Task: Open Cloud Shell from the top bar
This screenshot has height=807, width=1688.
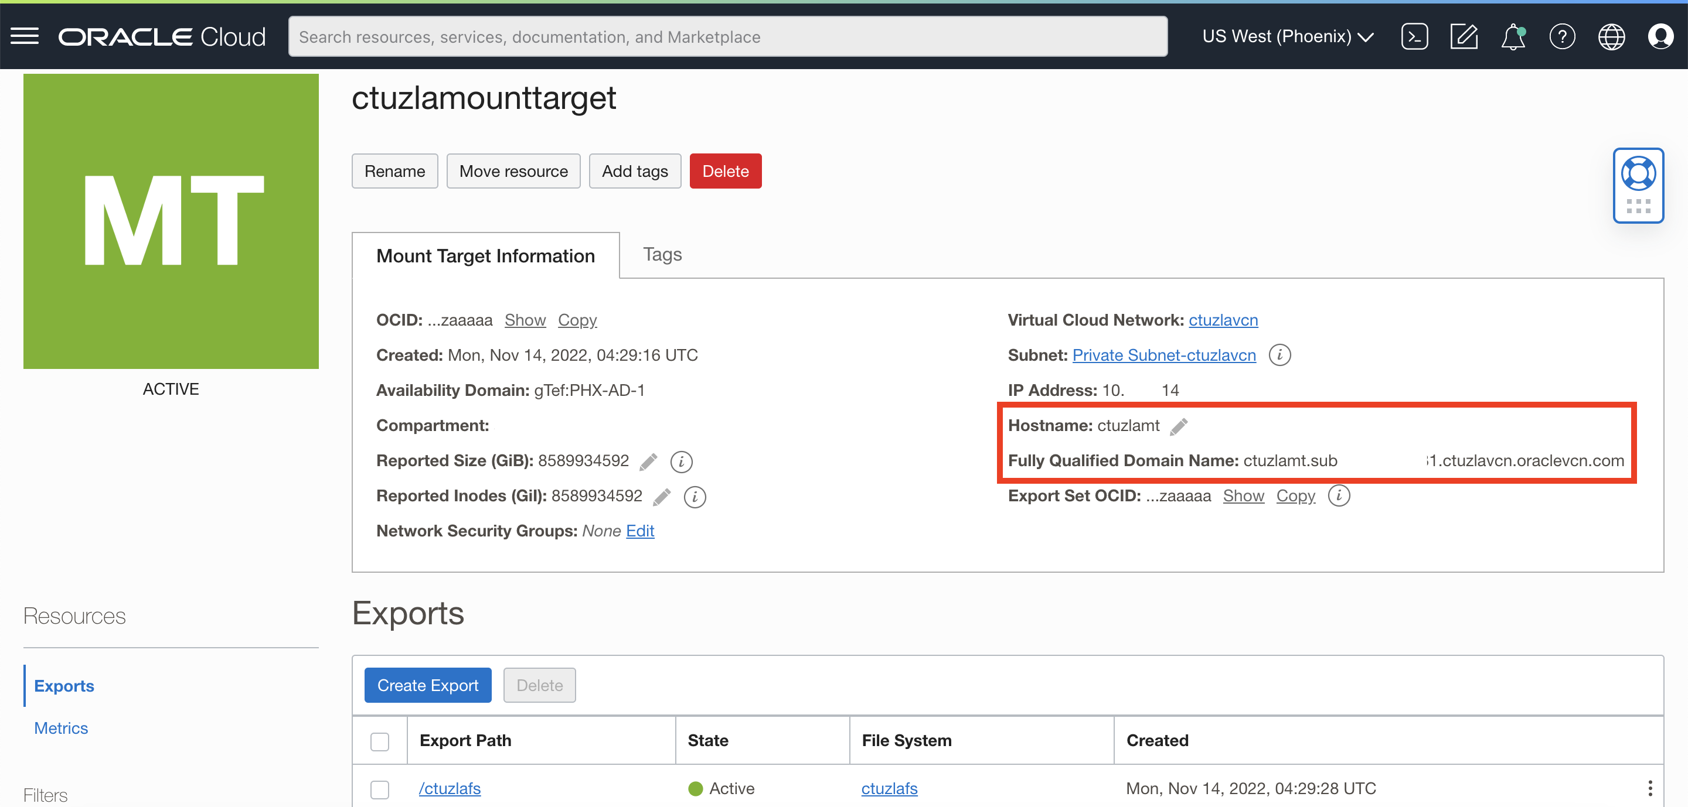Action: [1415, 36]
